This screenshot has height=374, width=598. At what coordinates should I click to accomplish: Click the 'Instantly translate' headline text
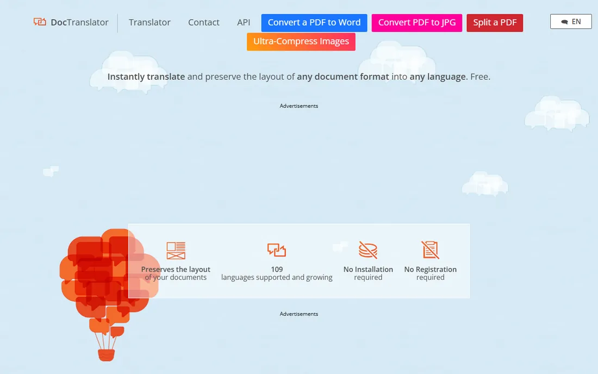pos(146,77)
